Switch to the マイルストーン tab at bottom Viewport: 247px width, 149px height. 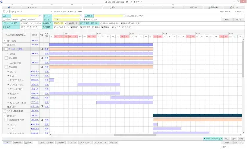click(x=85, y=143)
